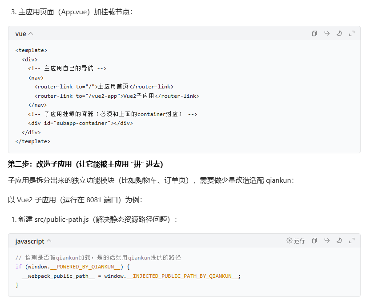Switch the moon theme icon on javascript header
The image size is (370, 304).
[x=340, y=240]
